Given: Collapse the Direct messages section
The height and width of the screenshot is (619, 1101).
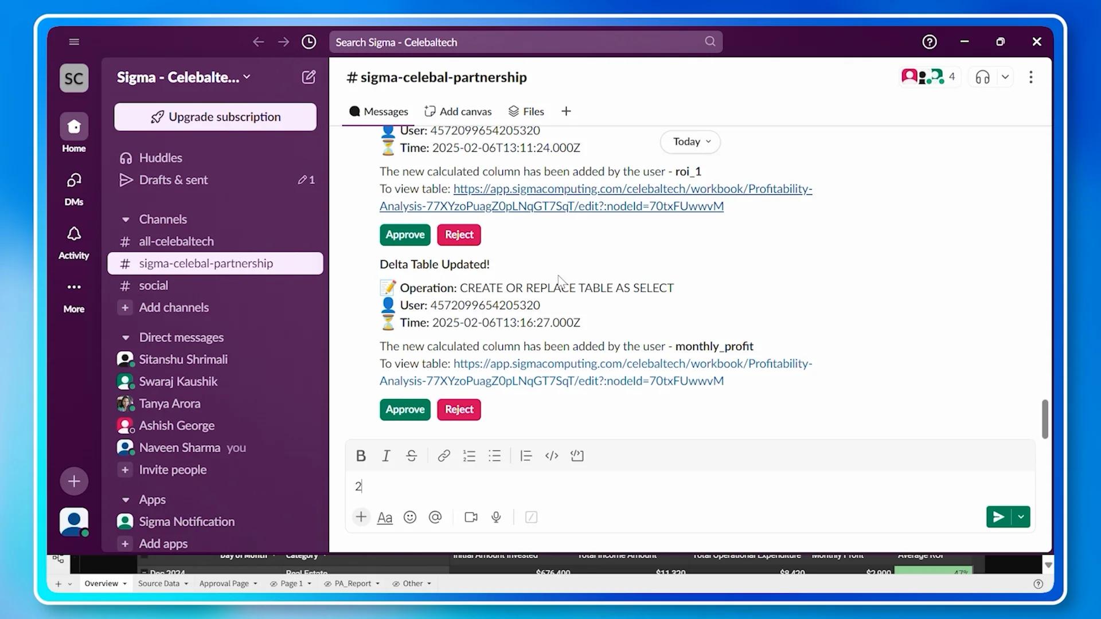Looking at the screenshot, I should (x=126, y=338).
